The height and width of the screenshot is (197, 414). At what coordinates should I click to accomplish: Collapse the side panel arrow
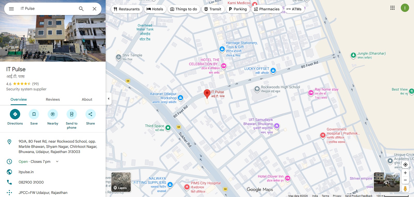(x=109, y=99)
